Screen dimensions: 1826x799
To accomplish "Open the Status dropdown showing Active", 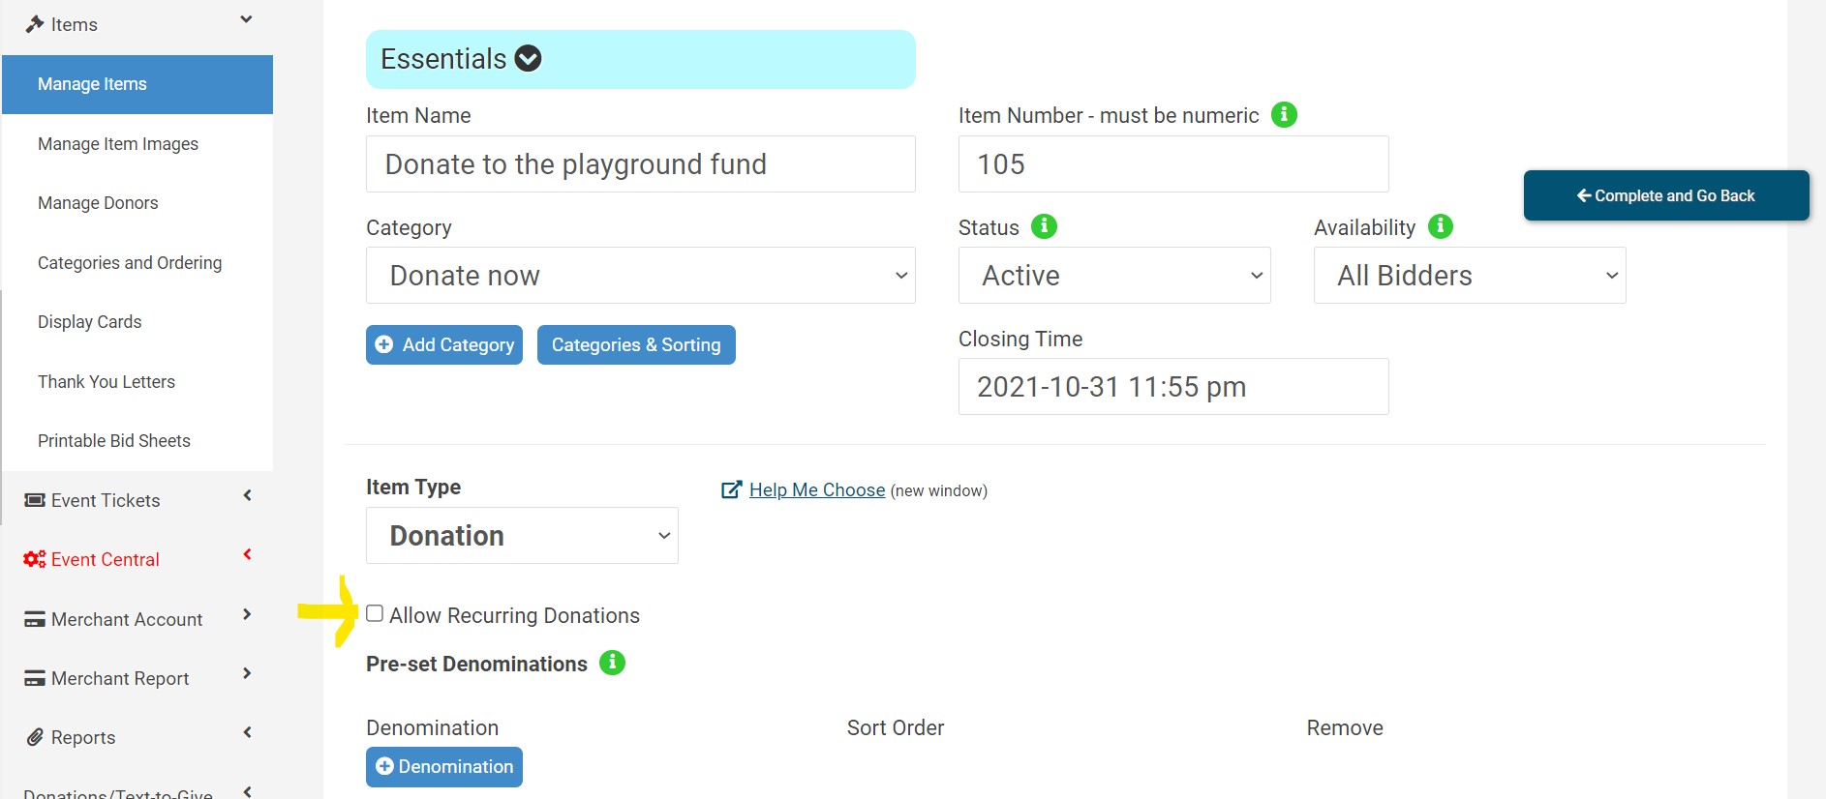I will [x=1113, y=276].
